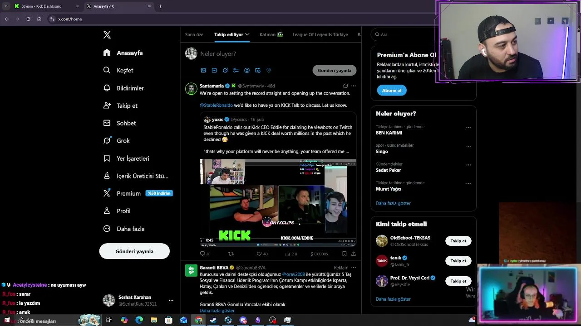
Task: Schedule post icon in compose box
Action: 258,71
